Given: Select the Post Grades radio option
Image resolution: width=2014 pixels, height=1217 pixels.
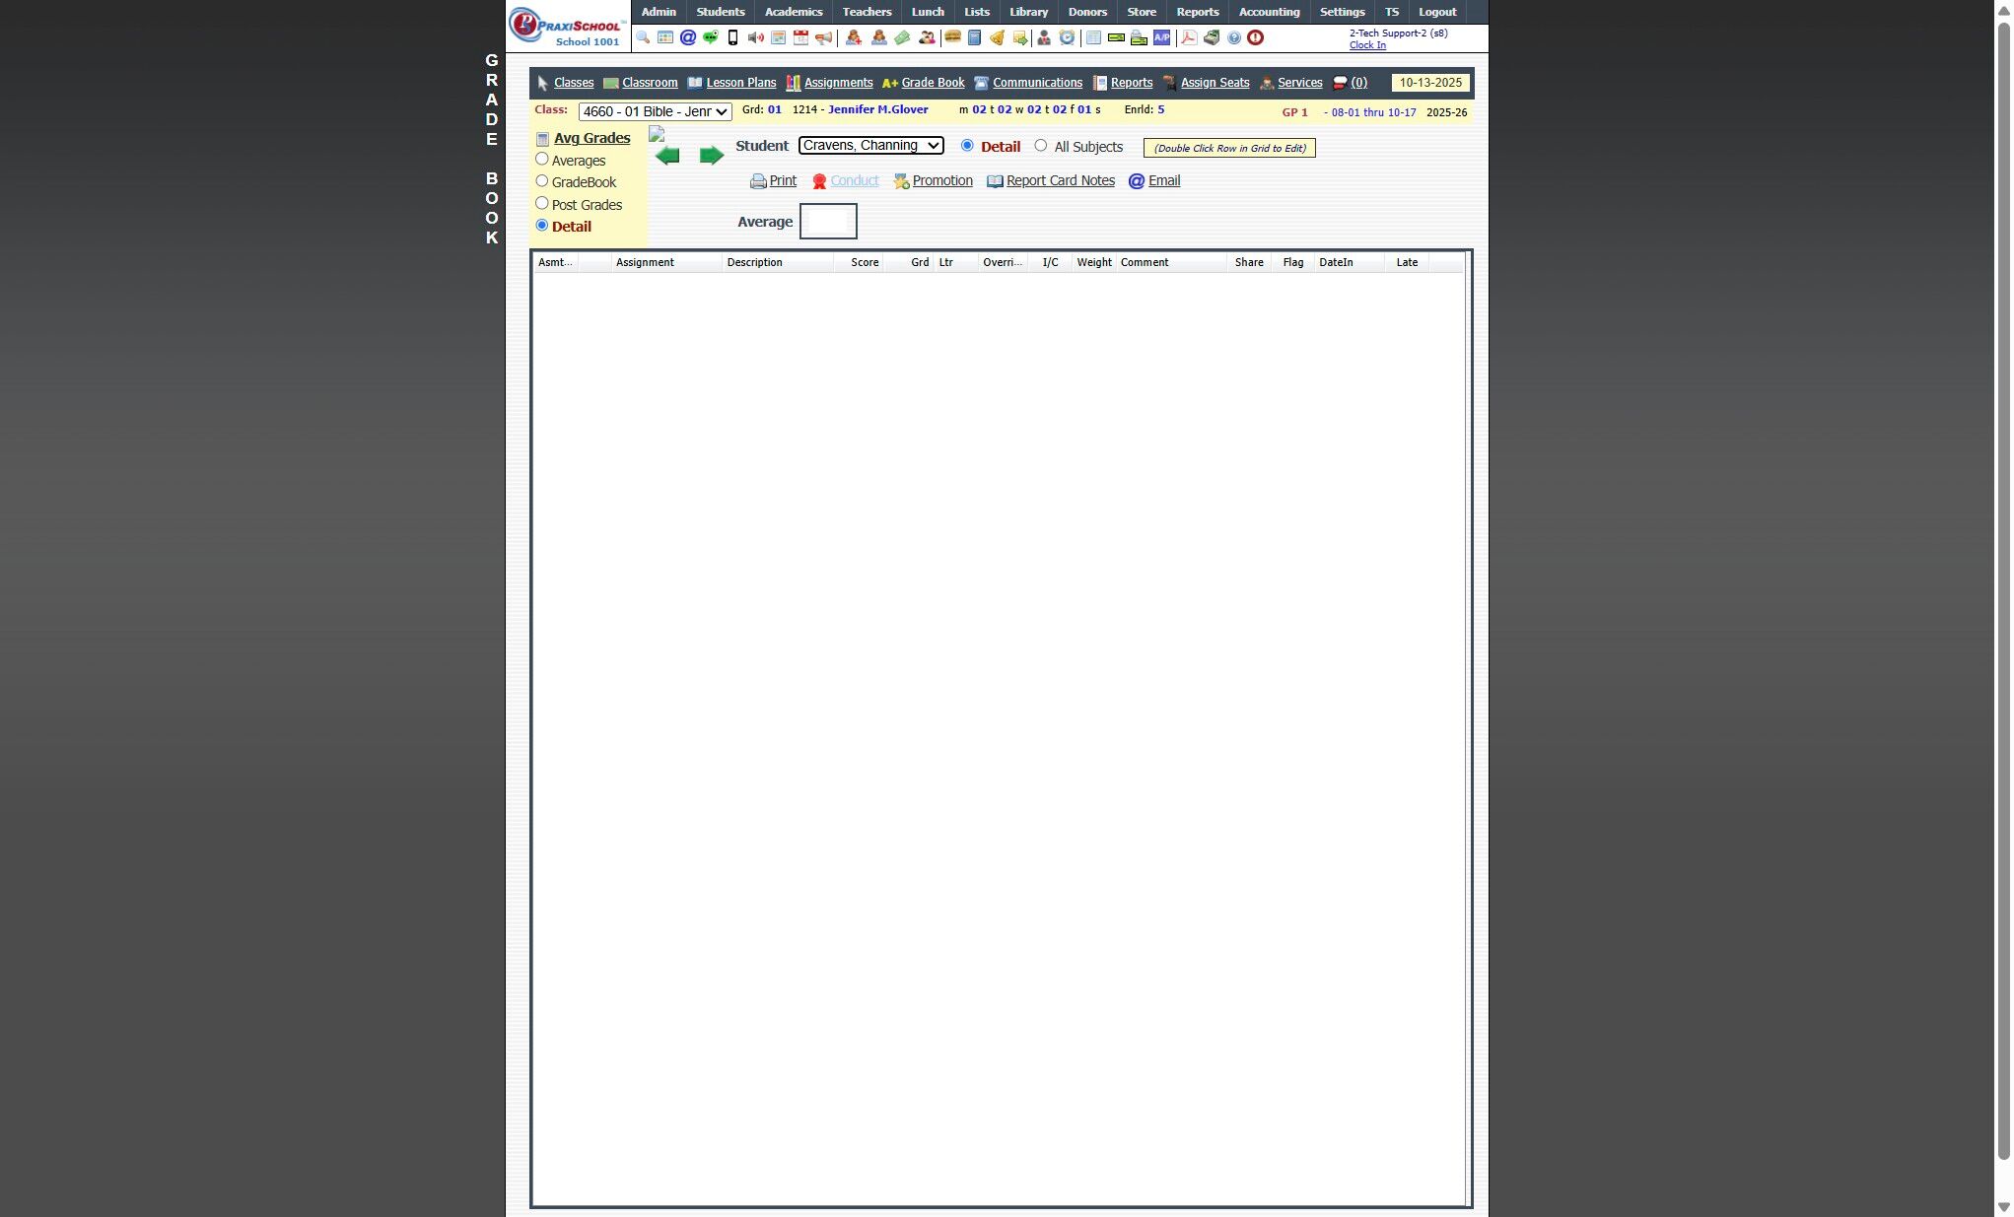Looking at the screenshot, I should 542,203.
